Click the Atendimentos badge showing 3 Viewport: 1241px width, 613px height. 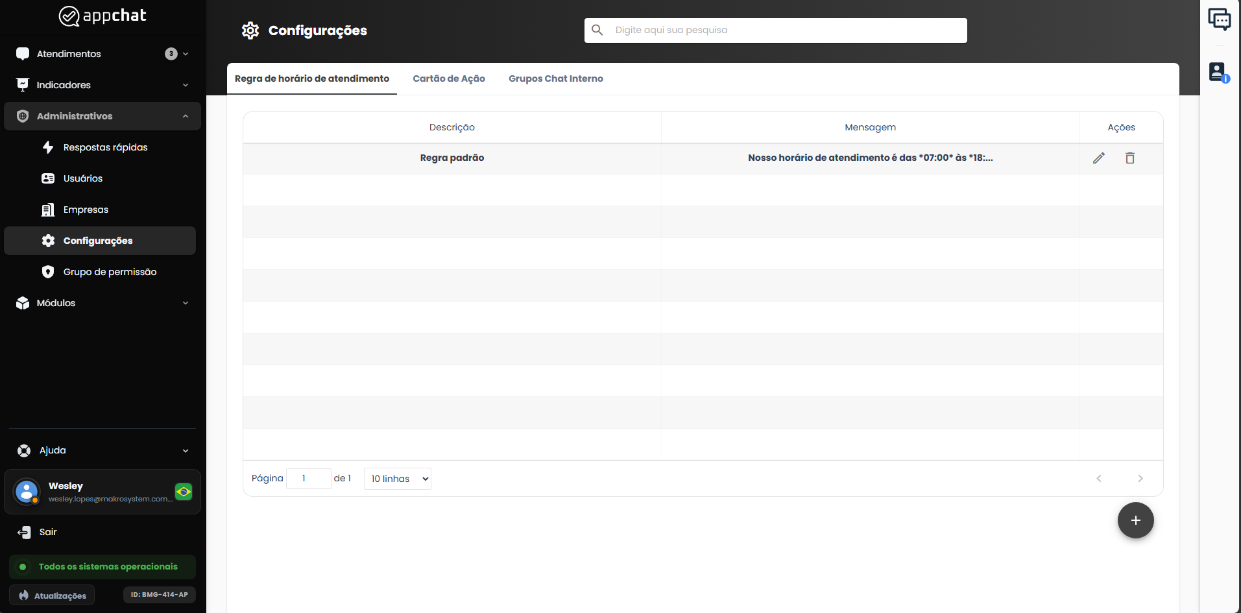click(171, 54)
